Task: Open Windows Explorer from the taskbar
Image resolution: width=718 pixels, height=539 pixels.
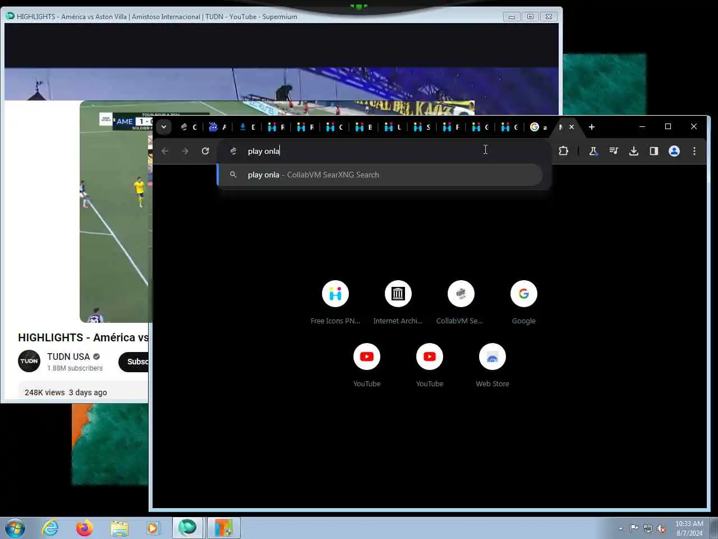Action: click(119, 528)
